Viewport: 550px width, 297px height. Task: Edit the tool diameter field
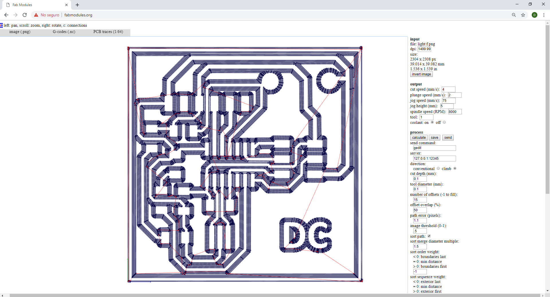(x=420, y=189)
